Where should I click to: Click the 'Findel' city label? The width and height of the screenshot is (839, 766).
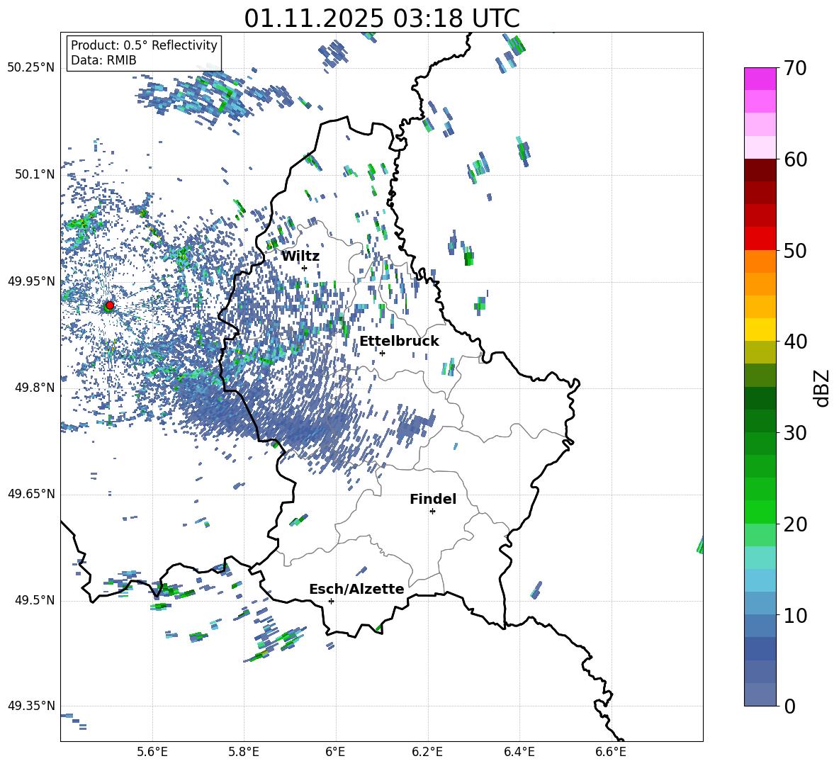[x=433, y=499]
